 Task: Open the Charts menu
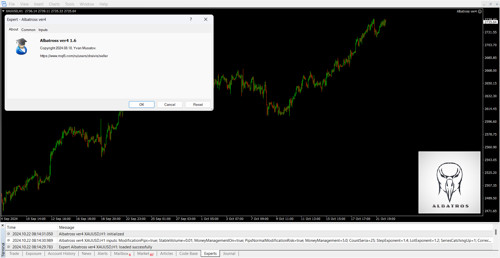(x=54, y=4)
